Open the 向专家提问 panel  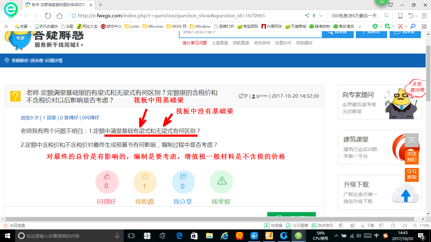pyautogui.click(x=380, y=102)
